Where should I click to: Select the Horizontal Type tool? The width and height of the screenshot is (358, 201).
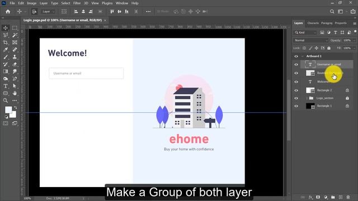(6, 86)
